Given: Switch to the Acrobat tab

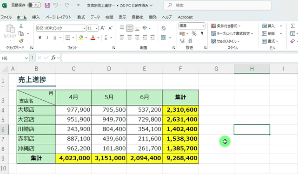Looking at the screenshot, I should tap(185, 17).
